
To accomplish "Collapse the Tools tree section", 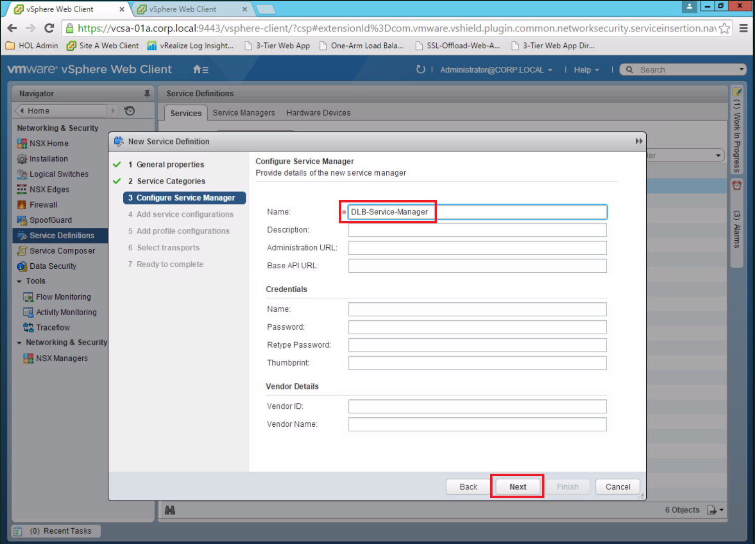I will (19, 282).
